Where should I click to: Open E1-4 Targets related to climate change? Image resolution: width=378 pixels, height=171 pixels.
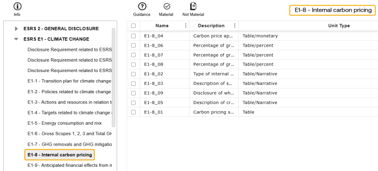tap(69, 113)
